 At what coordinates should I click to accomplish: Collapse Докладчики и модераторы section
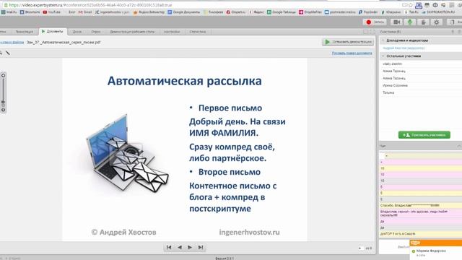[x=383, y=40]
